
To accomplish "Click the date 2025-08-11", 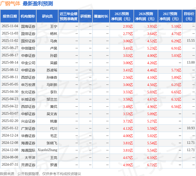I will [10, 77].
